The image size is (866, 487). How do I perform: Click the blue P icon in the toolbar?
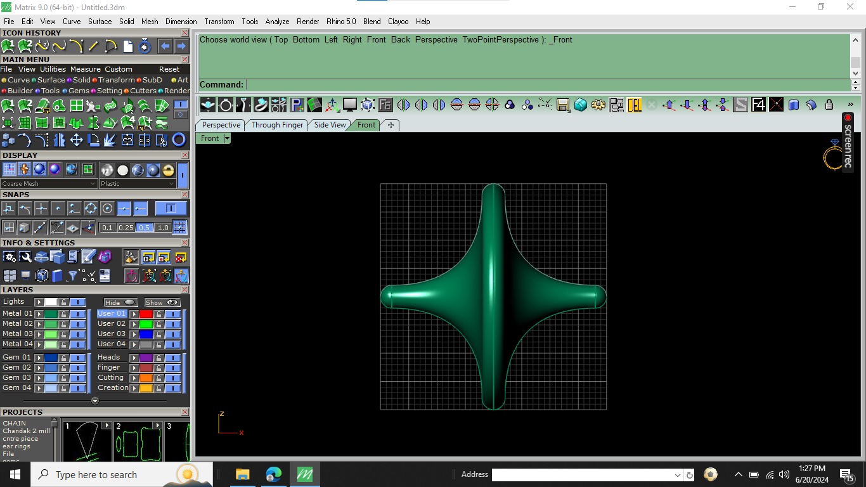pyautogui.click(x=297, y=105)
